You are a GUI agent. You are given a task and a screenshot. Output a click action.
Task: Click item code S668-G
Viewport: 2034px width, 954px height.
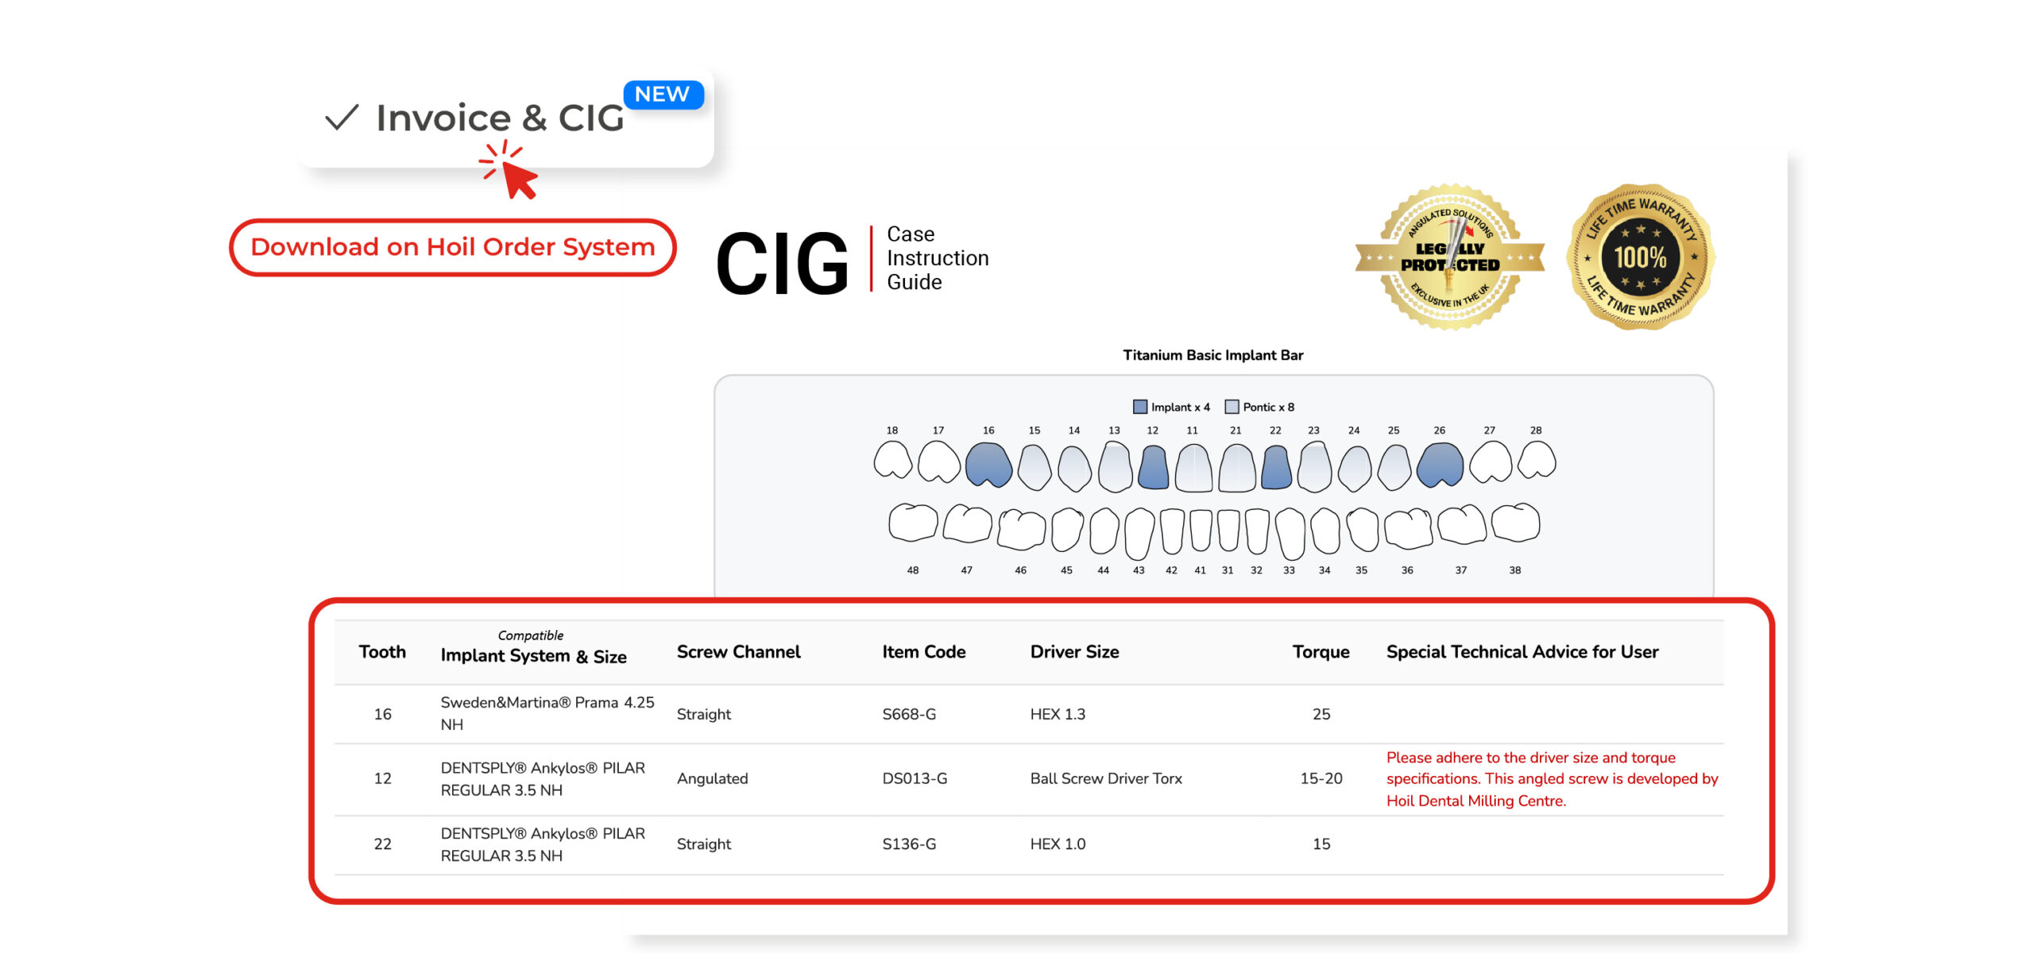coord(909,714)
